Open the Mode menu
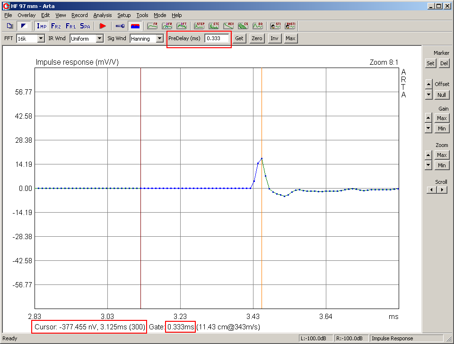This screenshot has height=344, width=454. pos(160,15)
